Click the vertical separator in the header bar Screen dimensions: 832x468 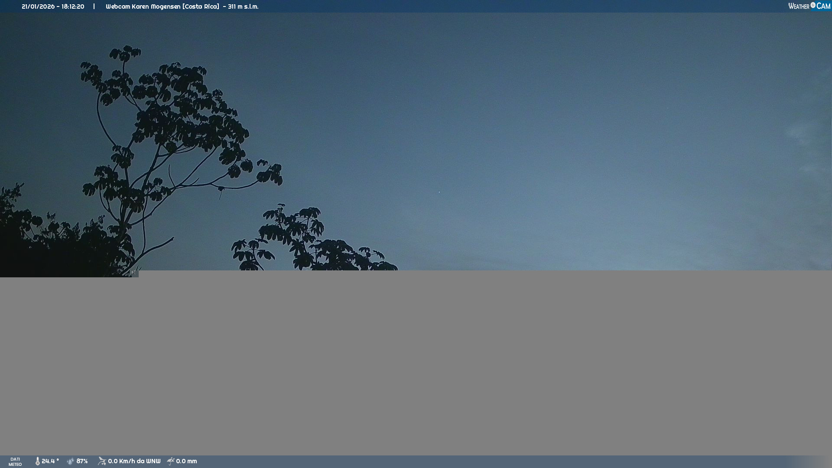94,6
